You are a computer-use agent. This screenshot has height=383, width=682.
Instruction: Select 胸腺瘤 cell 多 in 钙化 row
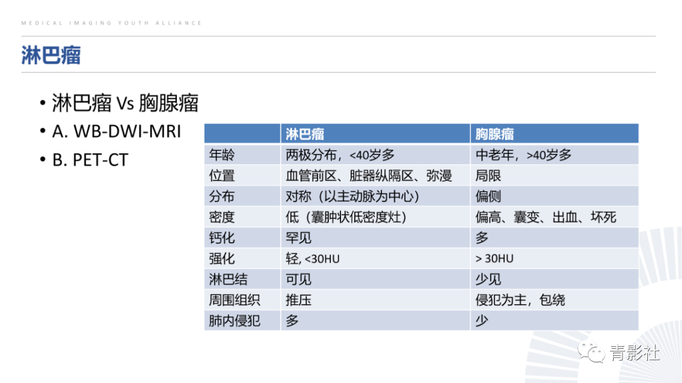click(x=554, y=238)
